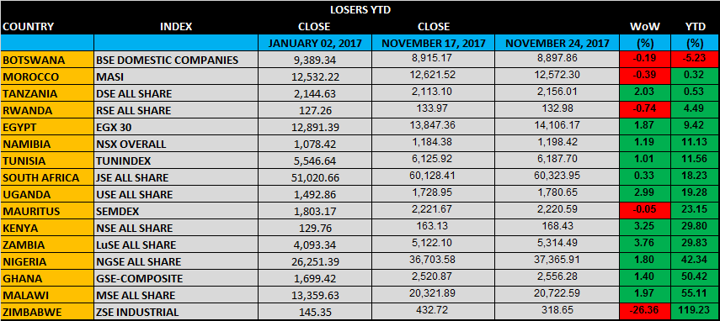Click the 51,020.66 closing value
The height and width of the screenshot is (321, 720).
coord(315,177)
